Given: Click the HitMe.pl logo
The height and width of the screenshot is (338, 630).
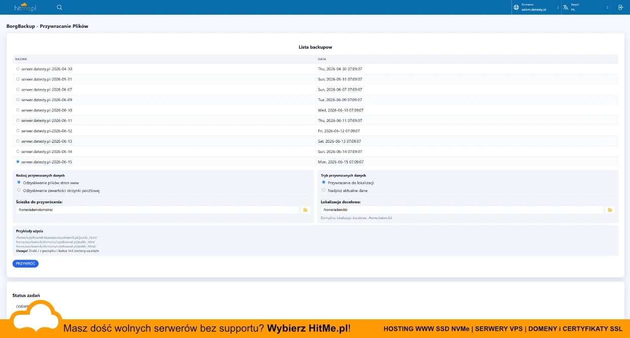Looking at the screenshot, I should pos(25,7).
